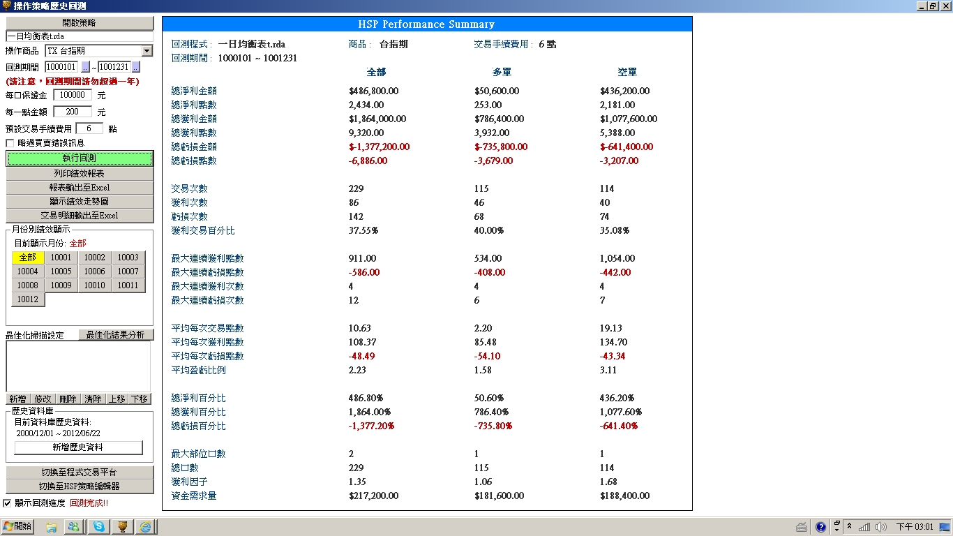Image resolution: width=953 pixels, height=536 pixels.
Task: Click the 每口保證金 field showing 100000
Action: pos(73,95)
